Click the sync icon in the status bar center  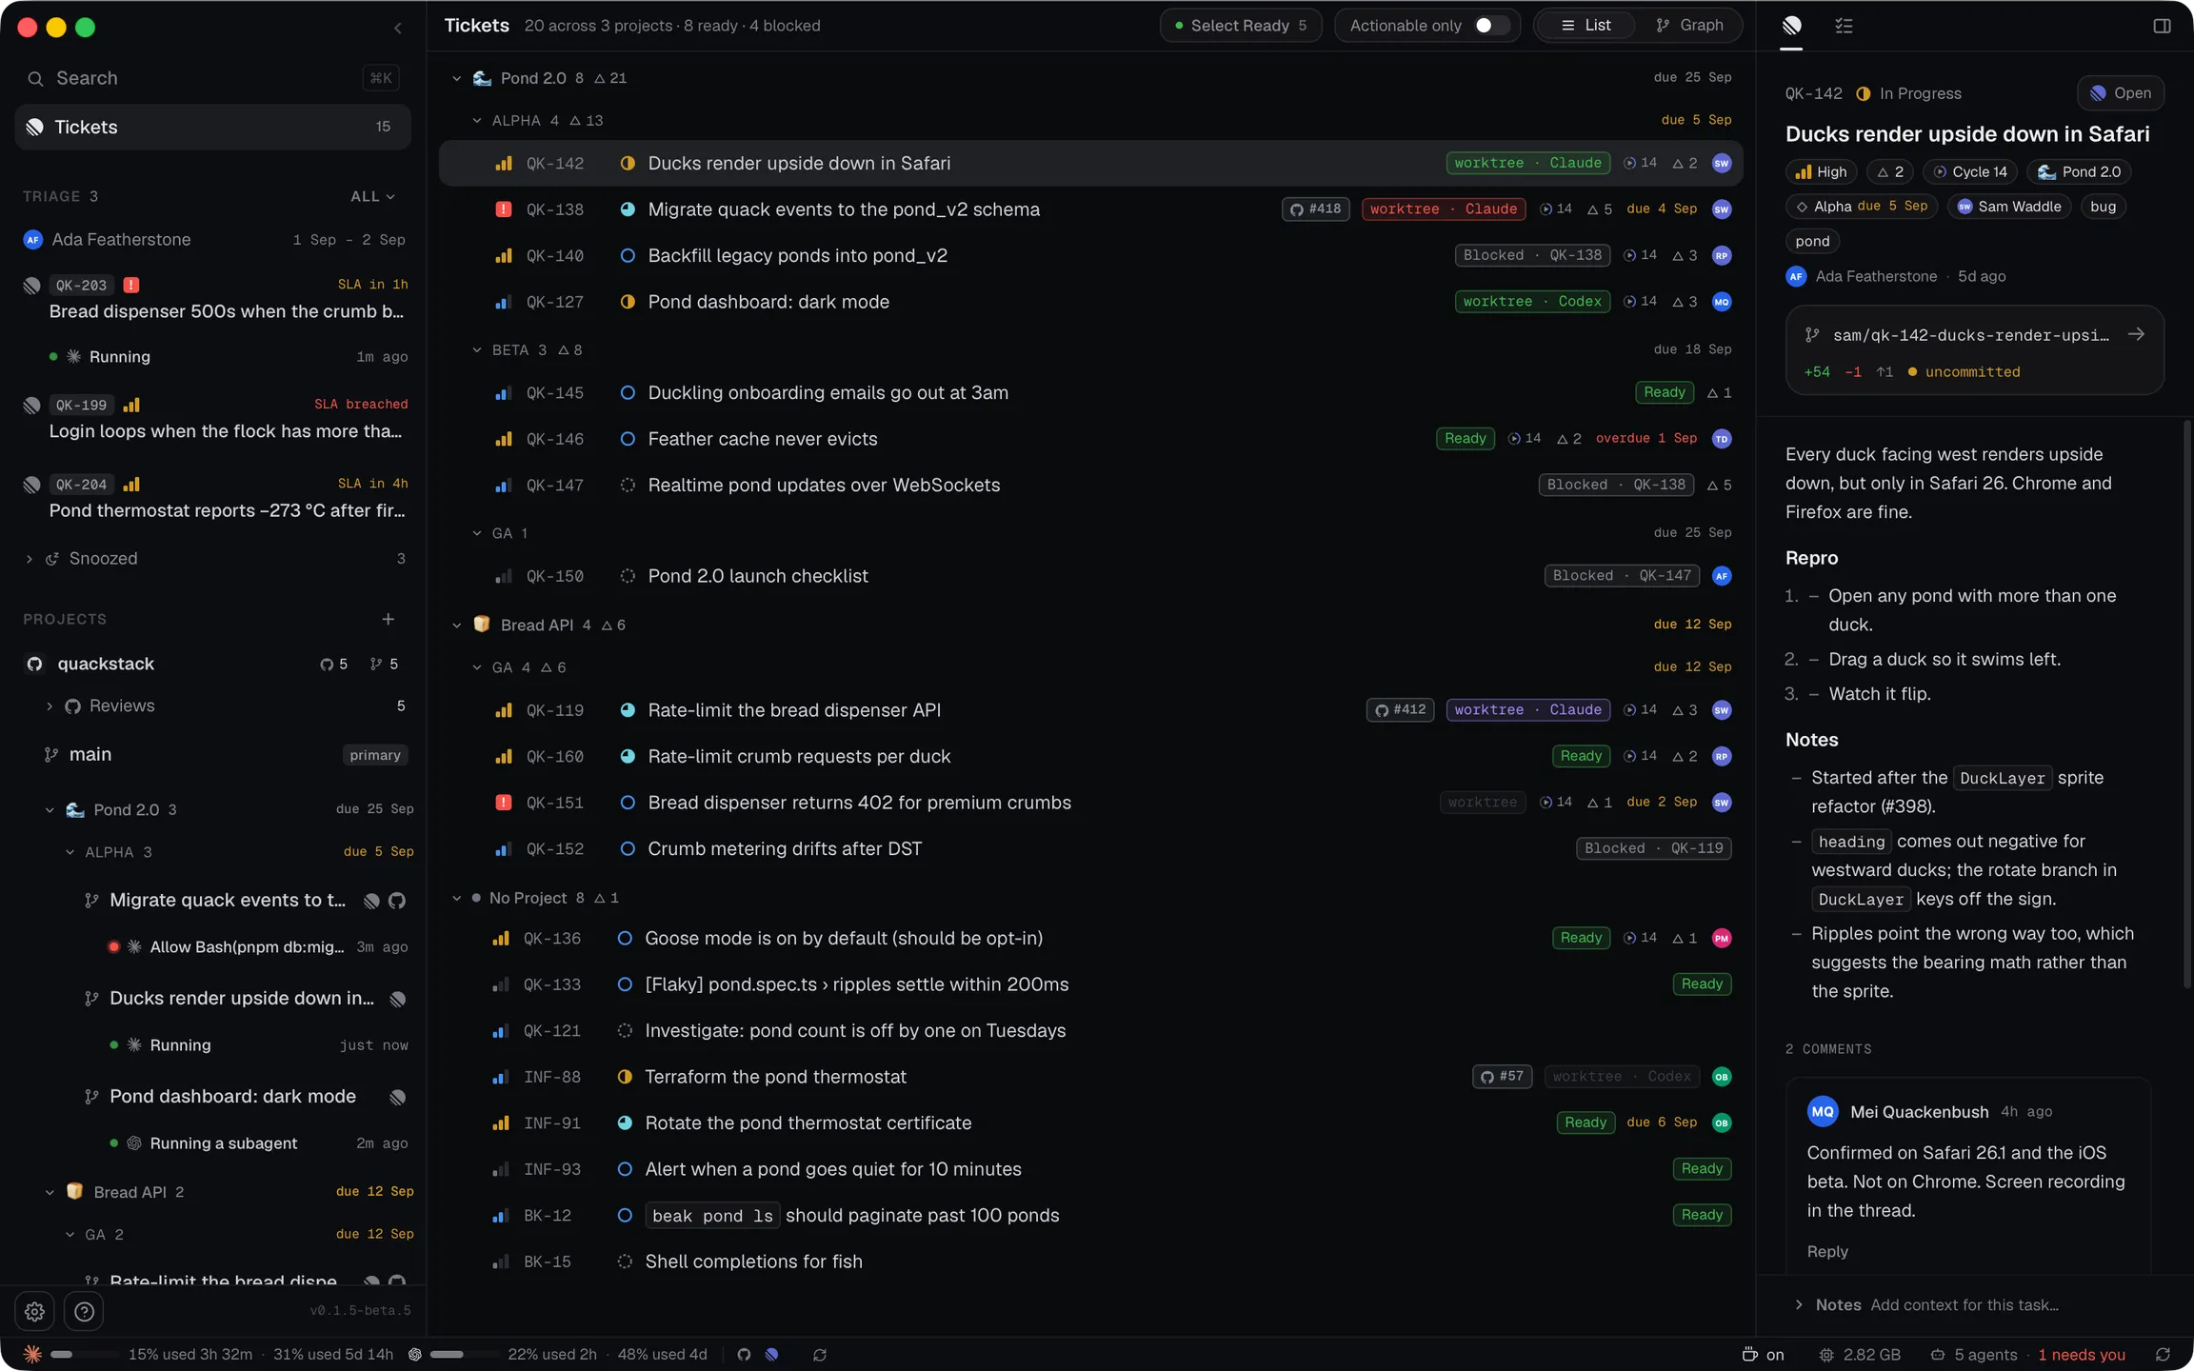[x=819, y=1354]
